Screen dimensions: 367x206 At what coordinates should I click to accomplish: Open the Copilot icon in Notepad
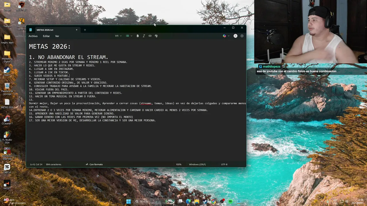coord(224,36)
